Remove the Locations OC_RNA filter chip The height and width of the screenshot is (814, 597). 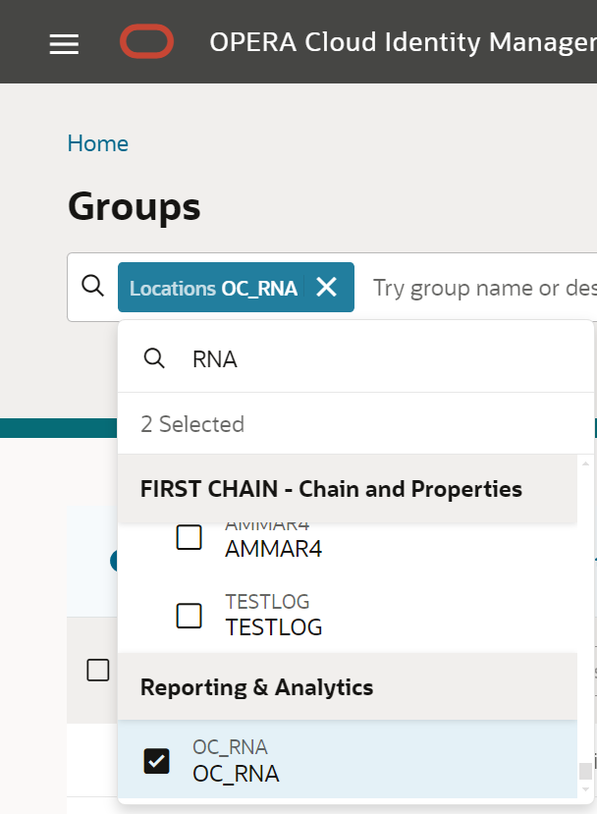pos(327,287)
